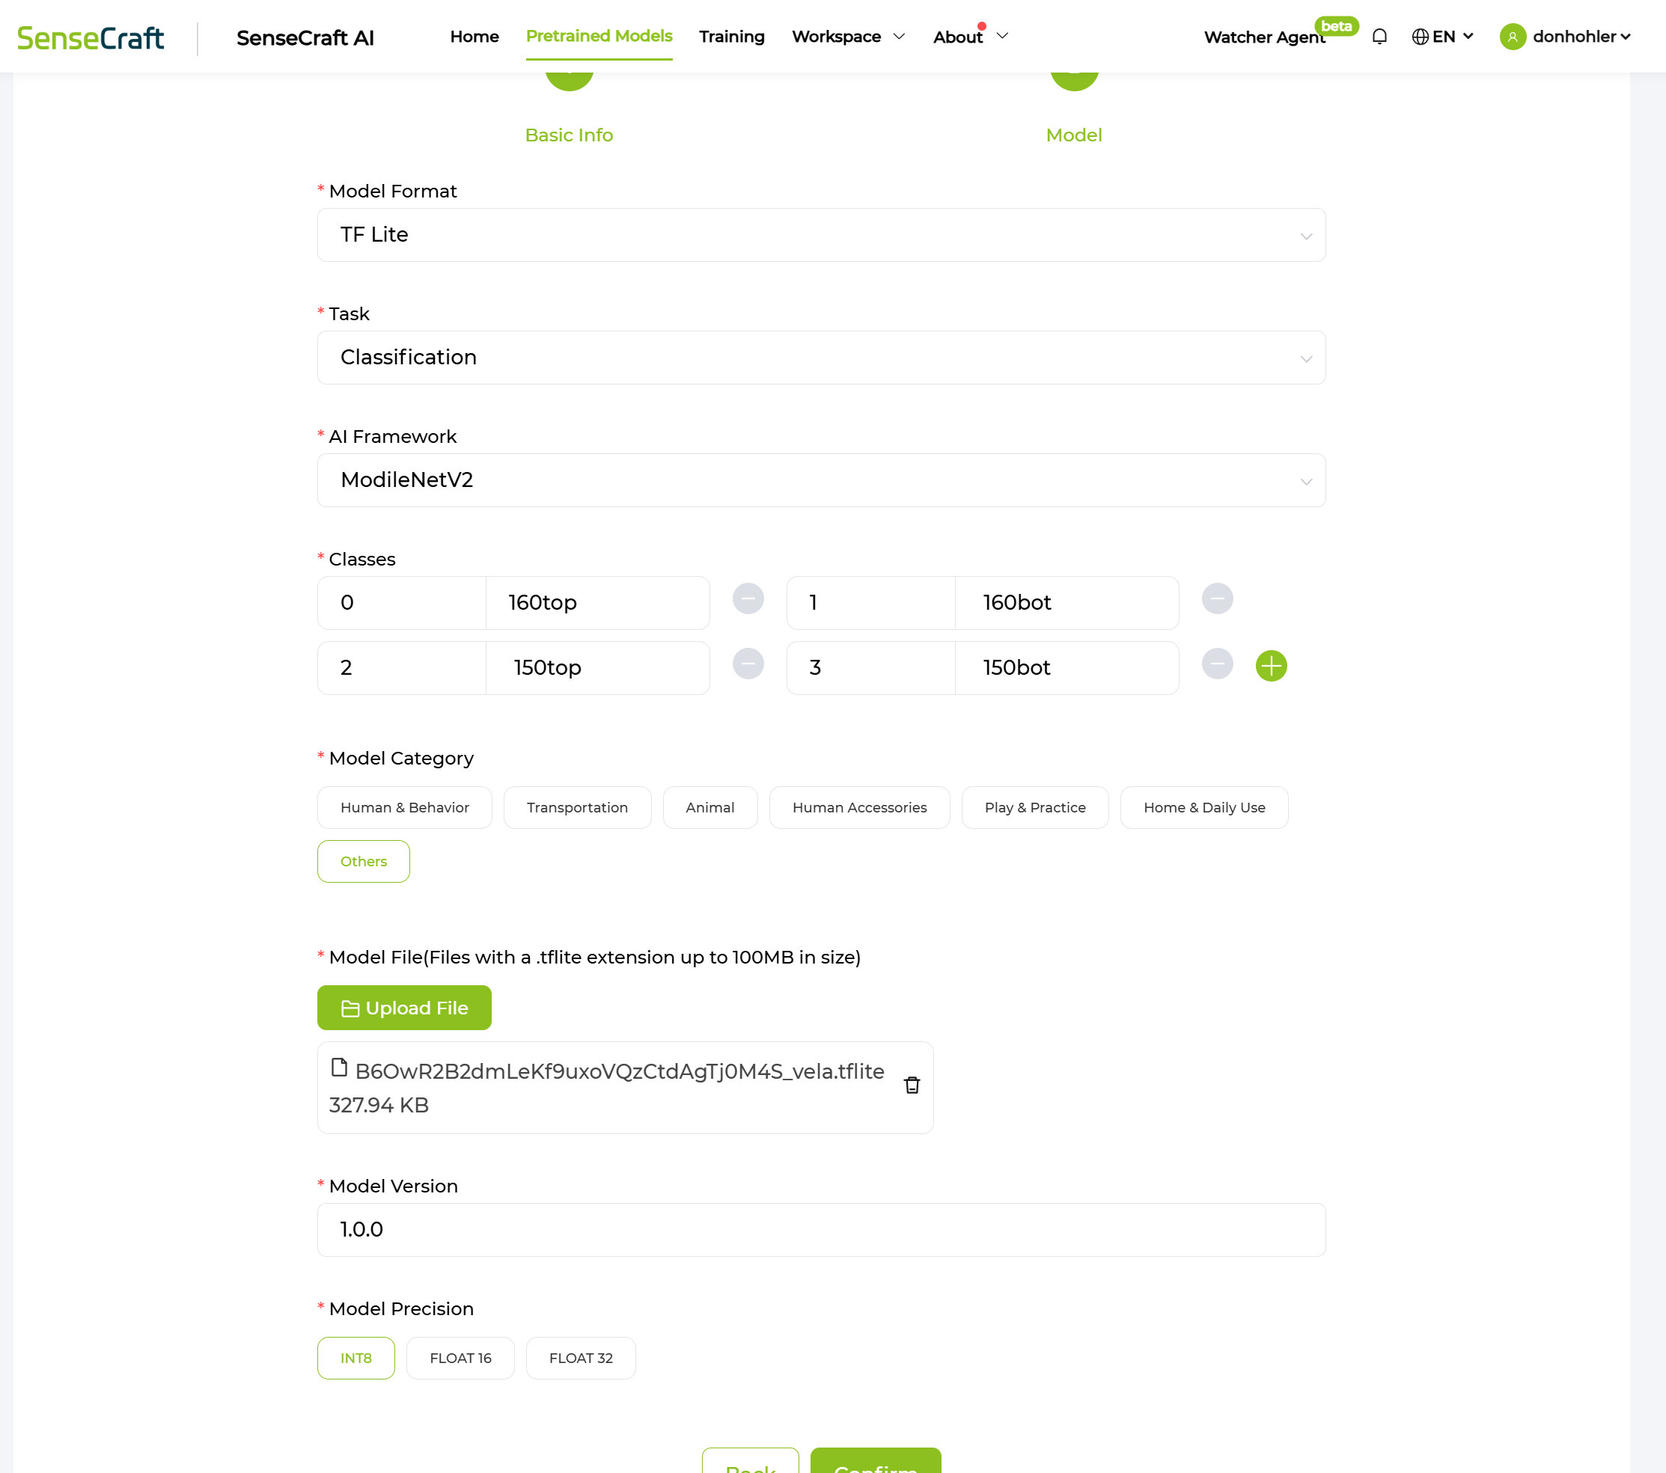The height and width of the screenshot is (1473, 1666).
Task: Delete the uploaded tflite file
Action: click(912, 1085)
